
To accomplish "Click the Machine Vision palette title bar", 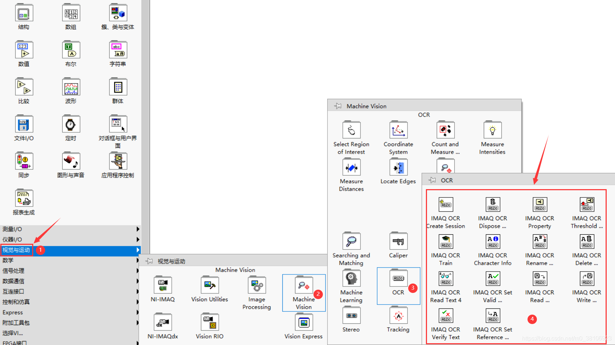I will (366, 106).
